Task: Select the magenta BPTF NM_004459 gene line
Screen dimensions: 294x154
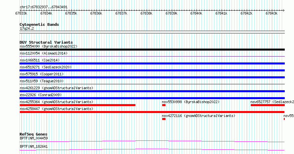Action: pos(152,141)
